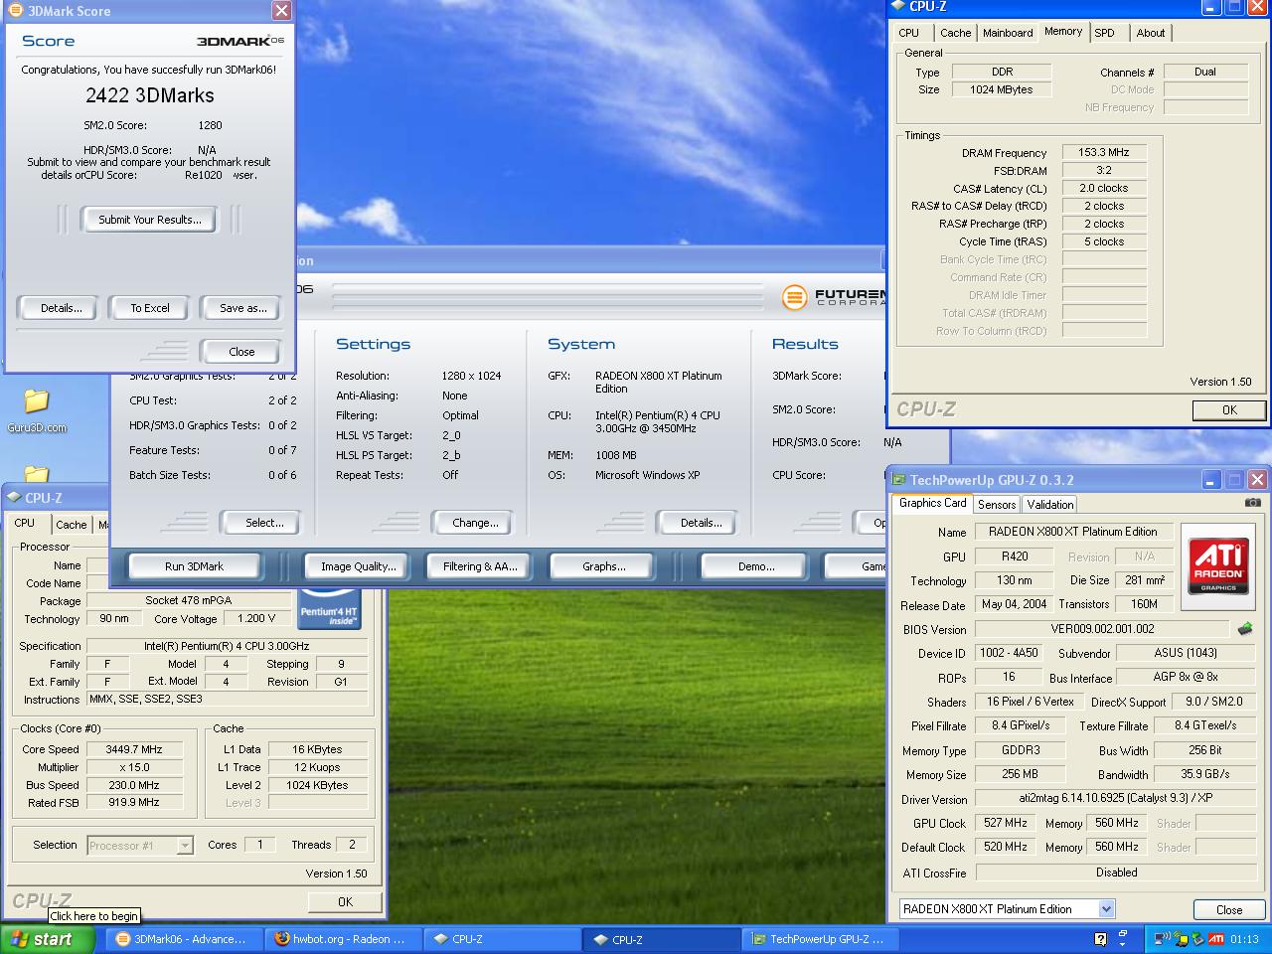Click the CPU-Z Memory window title icon
The height and width of the screenshot is (954, 1272).
tap(898, 6)
